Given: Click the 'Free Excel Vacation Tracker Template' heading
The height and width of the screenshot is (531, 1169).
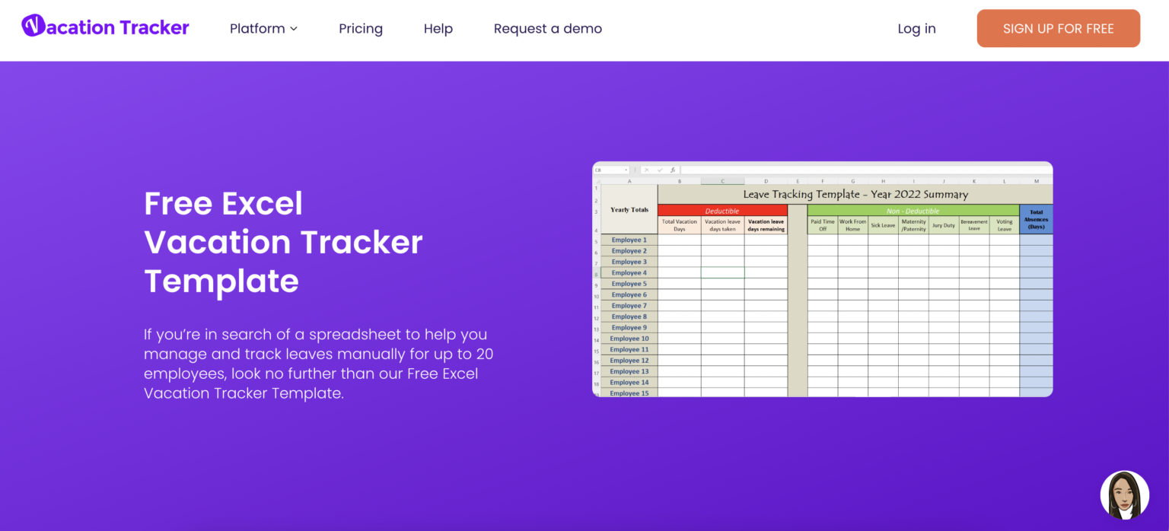Looking at the screenshot, I should [x=283, y=242].
